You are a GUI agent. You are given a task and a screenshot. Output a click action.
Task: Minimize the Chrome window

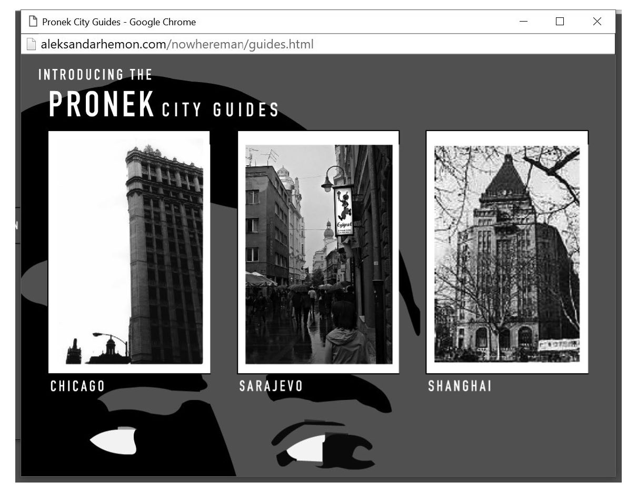pyautogui.click(x=523, y=22)
